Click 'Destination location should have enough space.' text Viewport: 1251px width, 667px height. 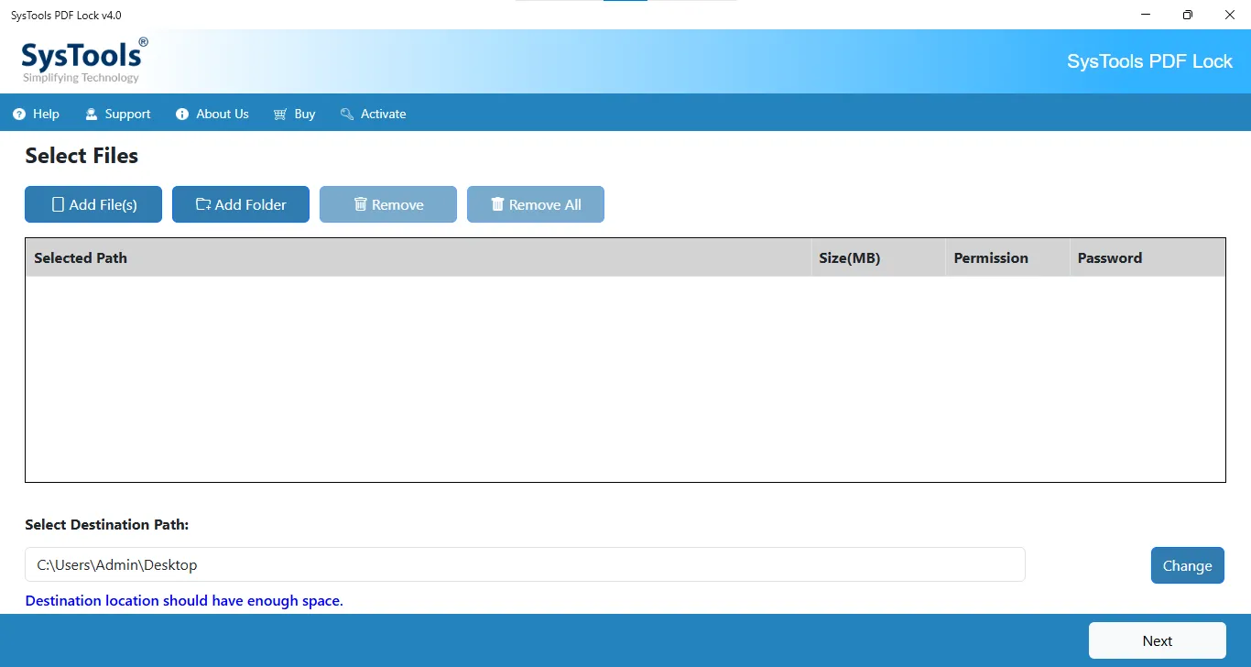[184, 601]
